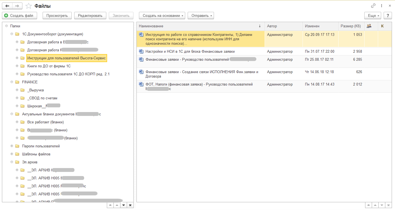395x210 pixels.
Task: Sort by the Размер (Кб) column header
Action: coord(351,26)
